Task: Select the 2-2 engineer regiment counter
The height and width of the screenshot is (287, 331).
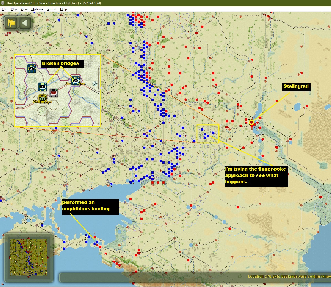Action: [x=42, y=87]
